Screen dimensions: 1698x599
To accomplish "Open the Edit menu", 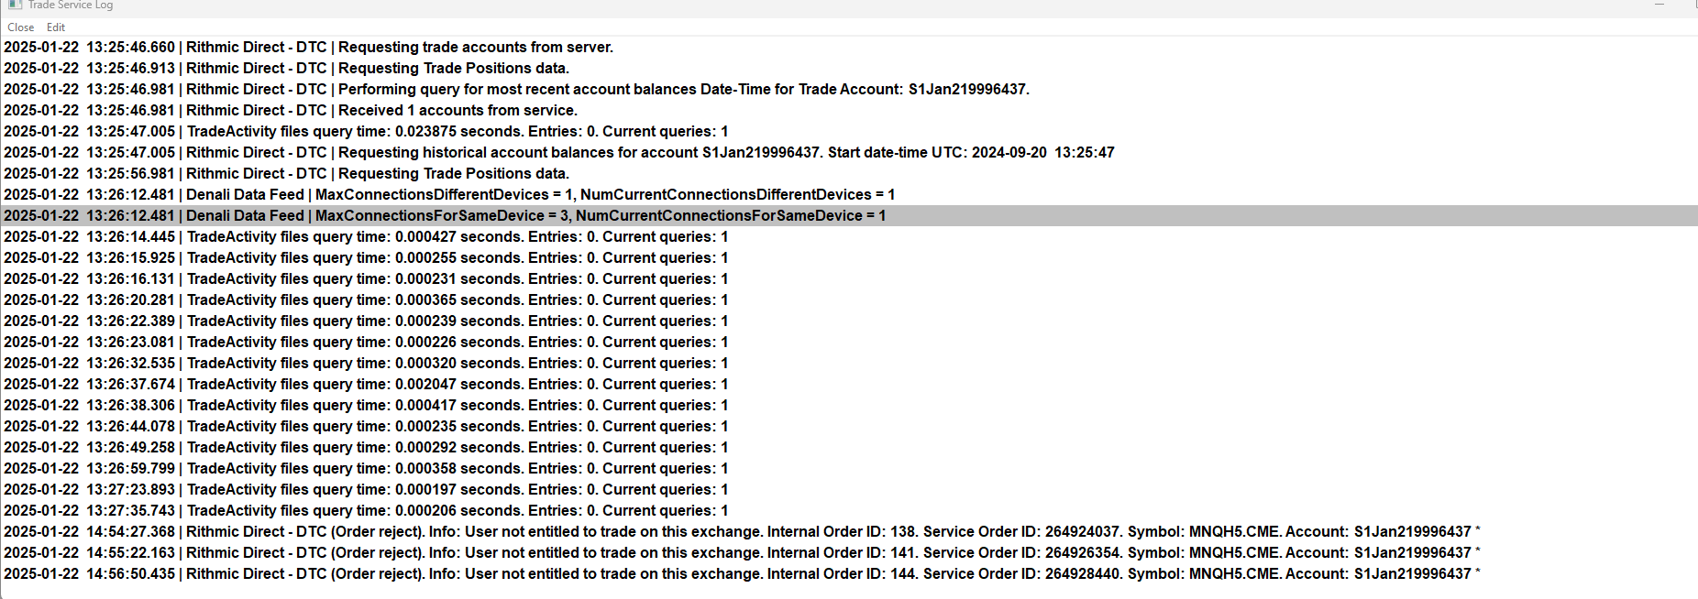I will tap(56, 27).
